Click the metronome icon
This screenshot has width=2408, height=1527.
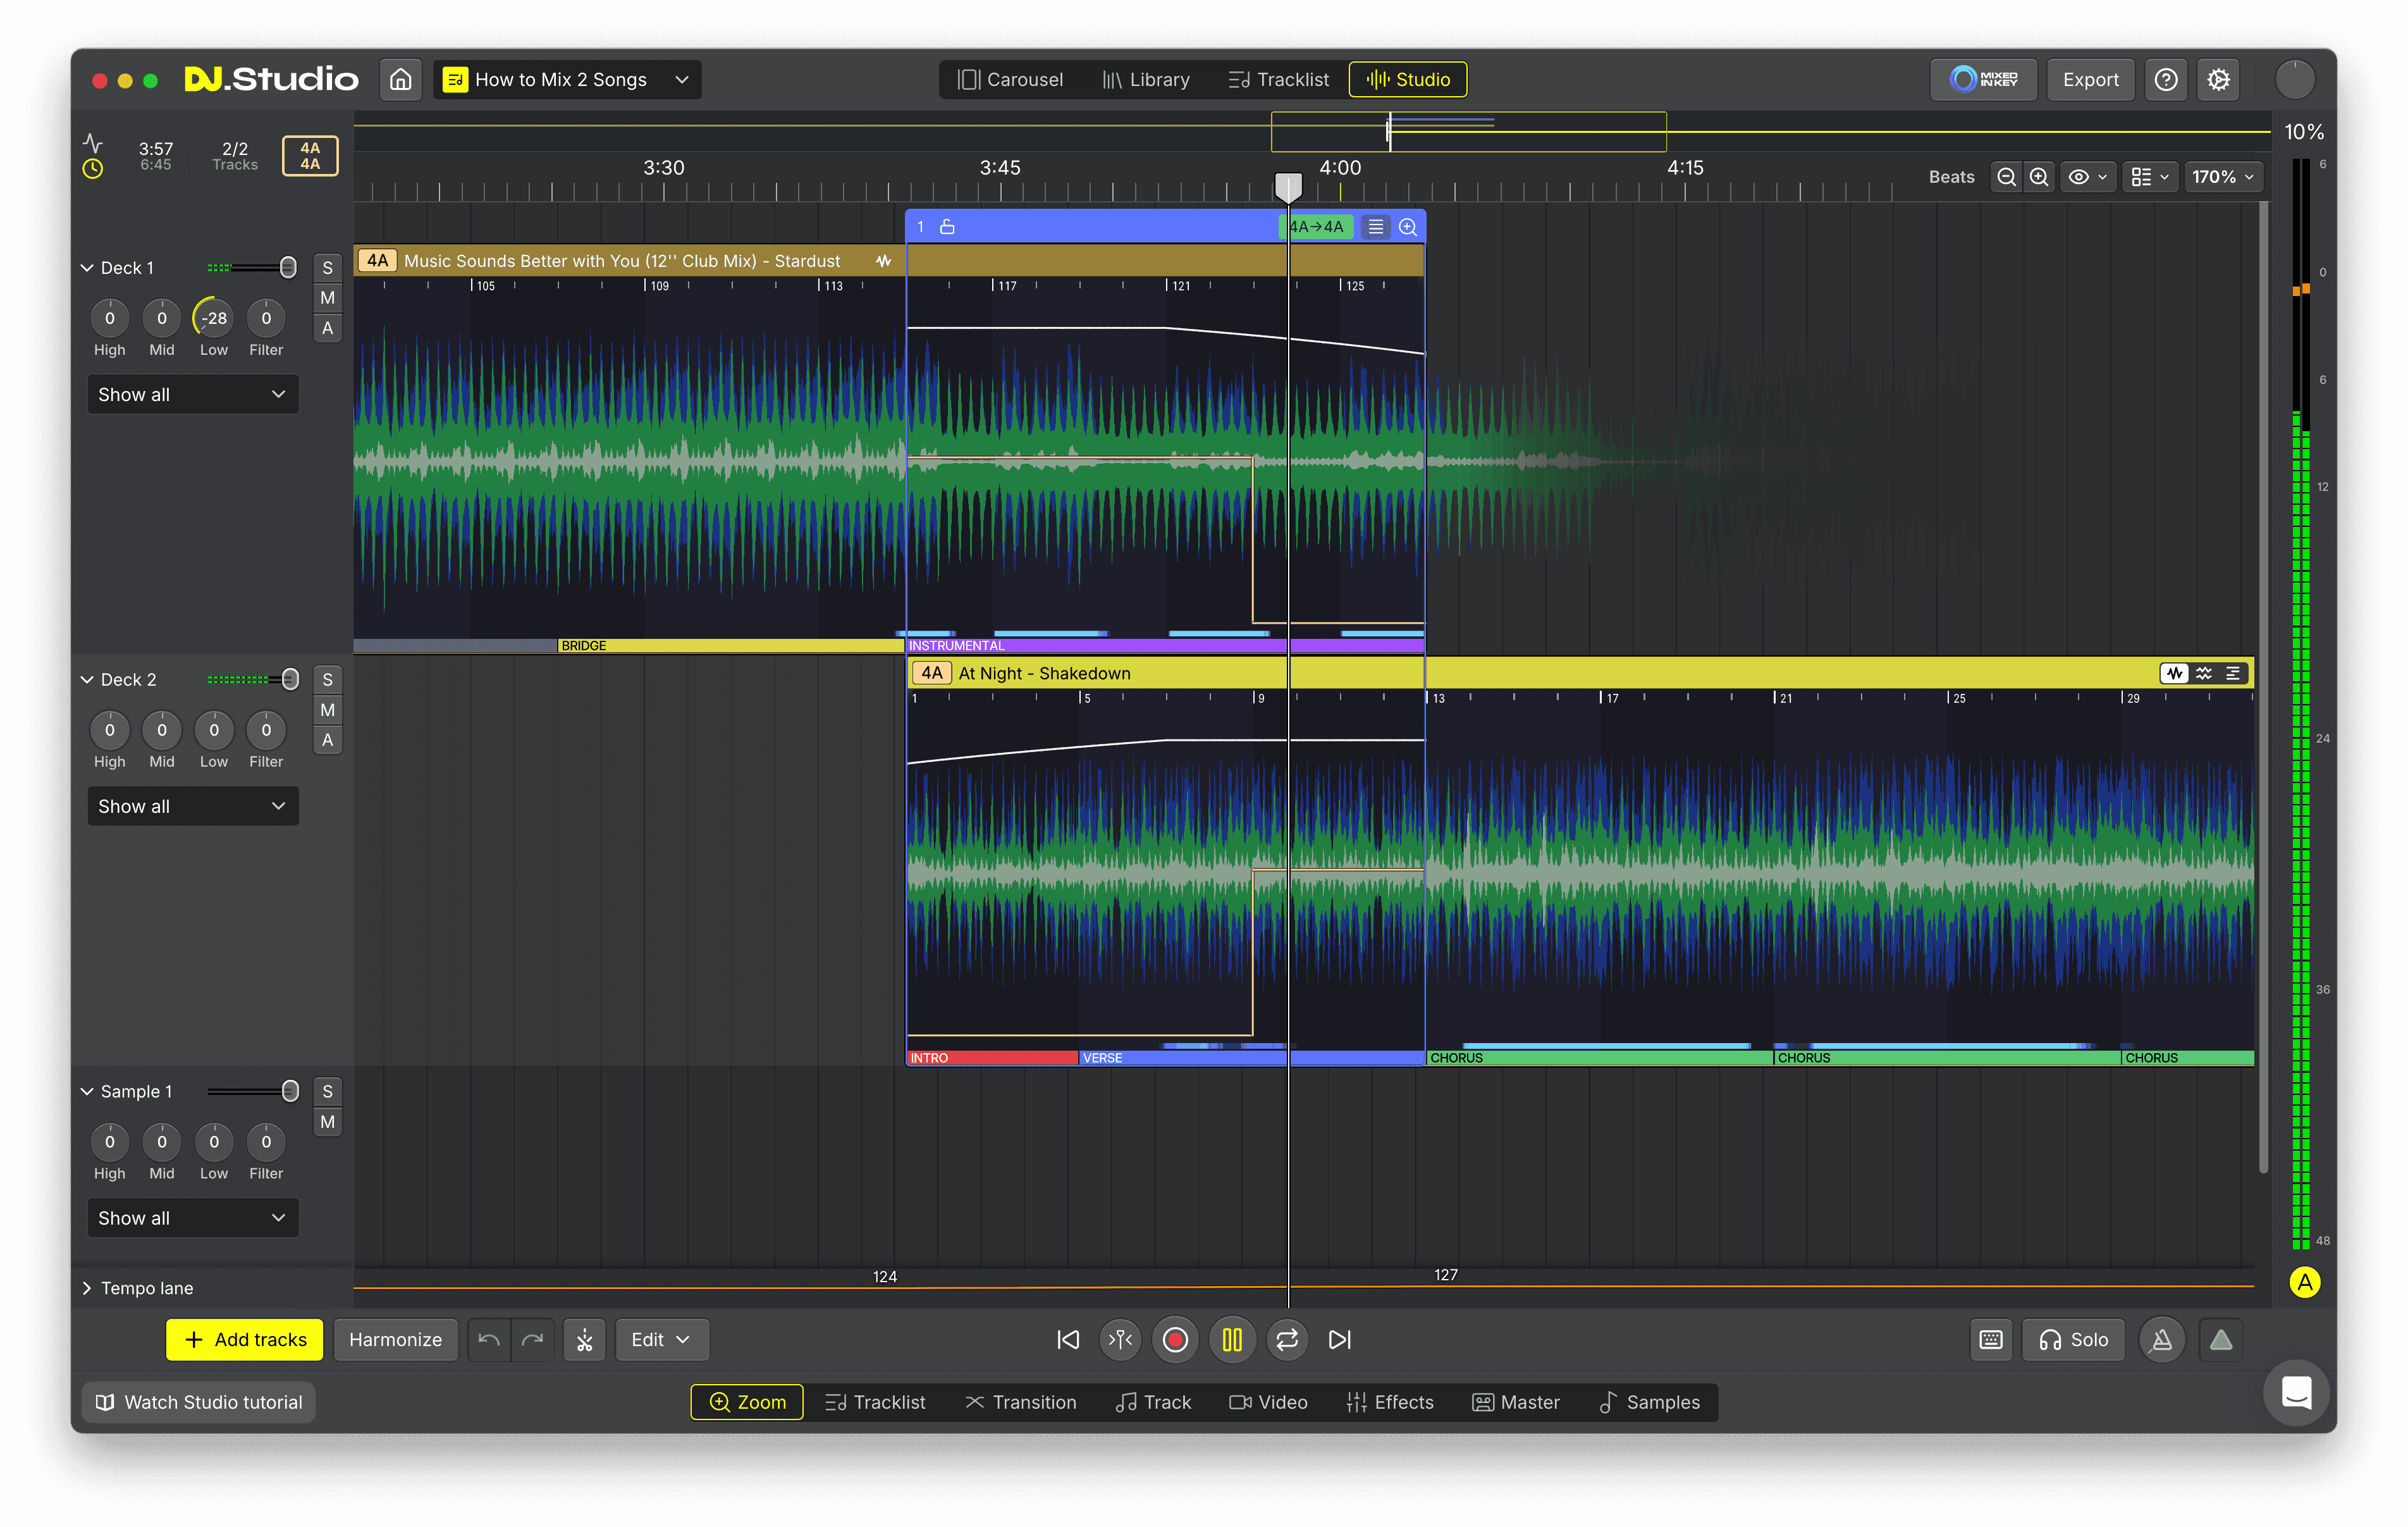tap(2162, 1340)
